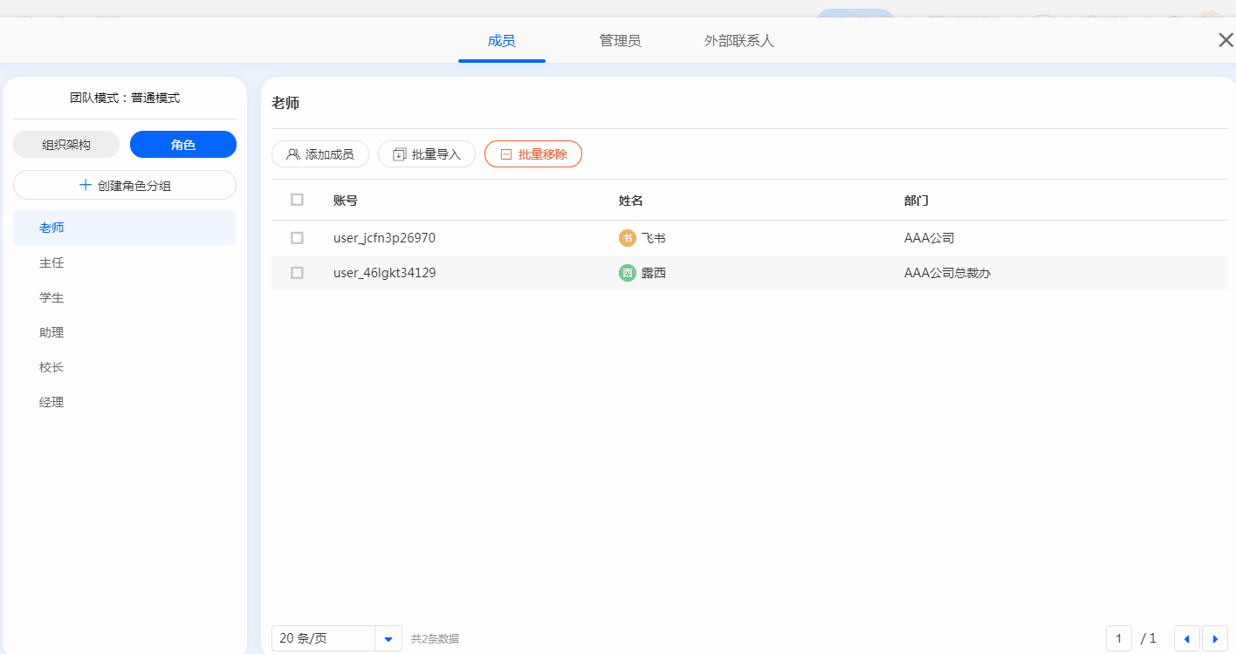Viewport: 1236px width, 654px height.
Task: Click the 批量移除 batch remove button
Action: click(x=533, y=154)
